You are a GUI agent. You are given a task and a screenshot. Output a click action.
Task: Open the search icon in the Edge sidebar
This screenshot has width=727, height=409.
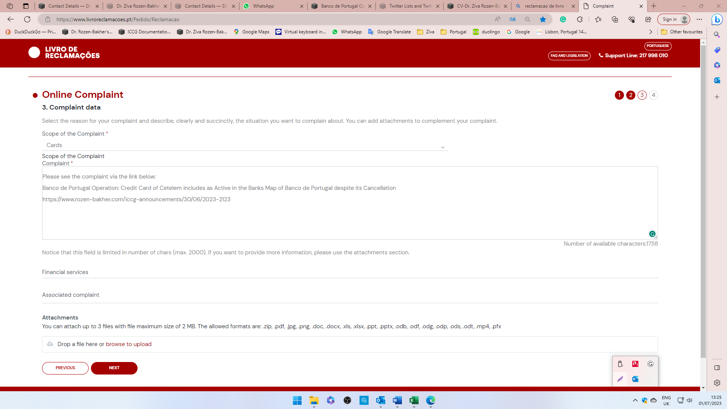(717, 34)
